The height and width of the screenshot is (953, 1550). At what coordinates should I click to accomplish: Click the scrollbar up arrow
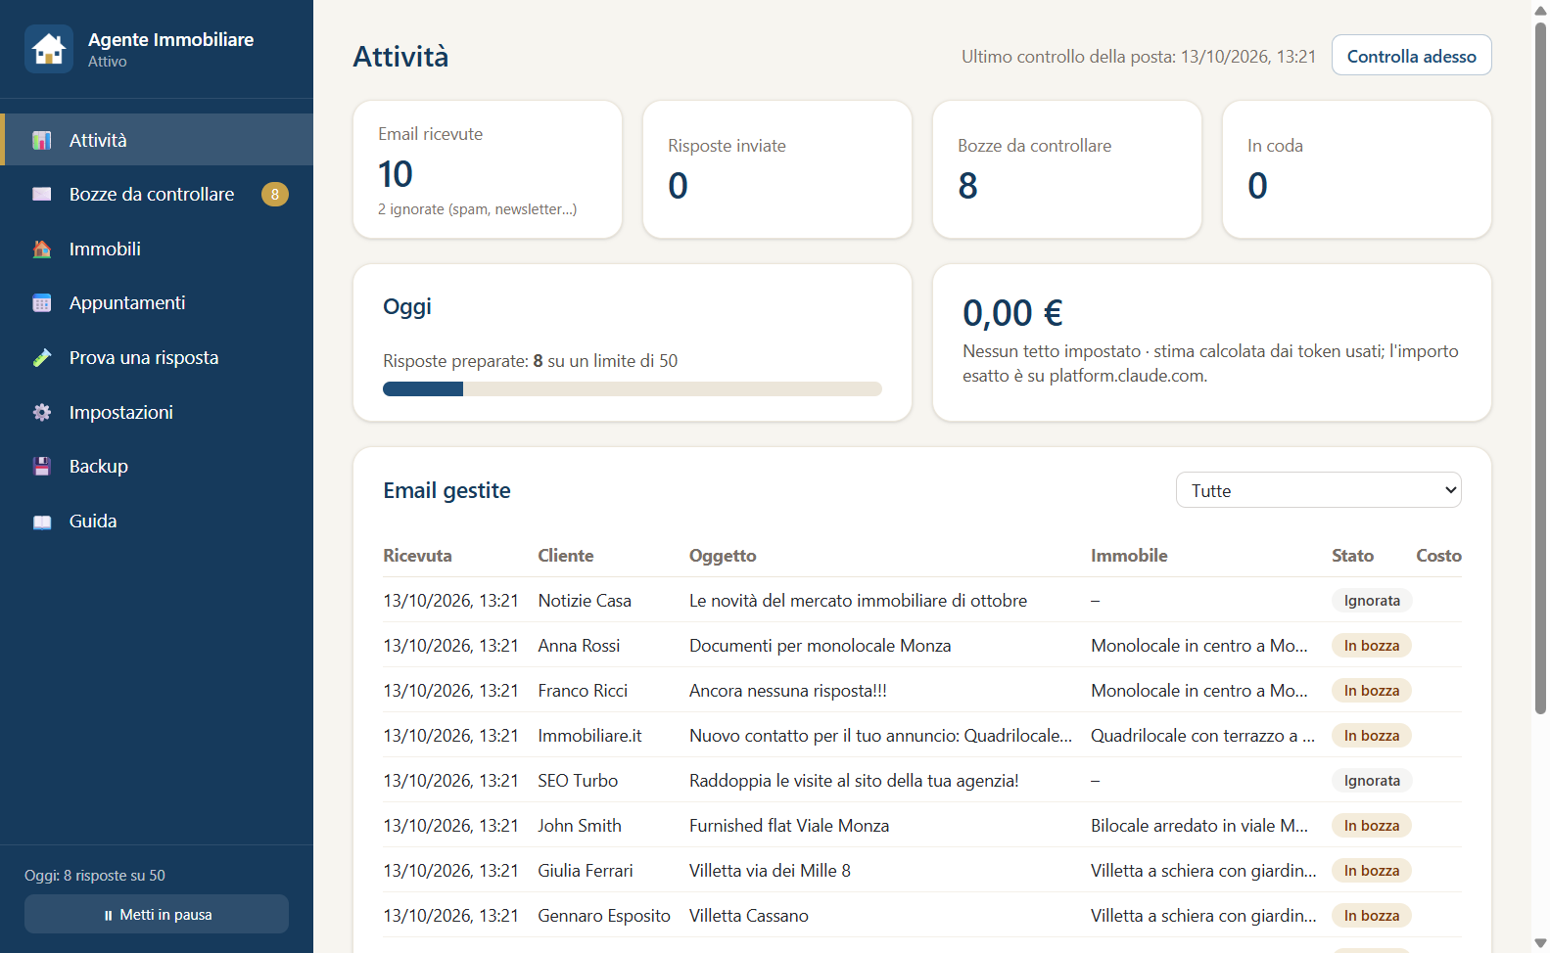pos(1540,9)
